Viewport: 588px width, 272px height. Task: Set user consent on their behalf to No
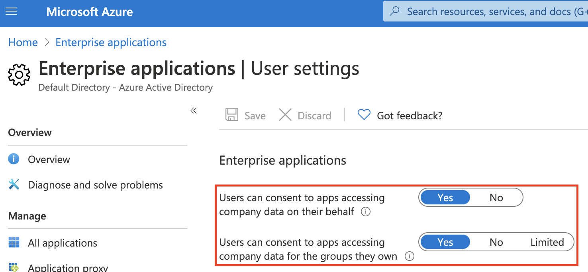pos(496,198)
